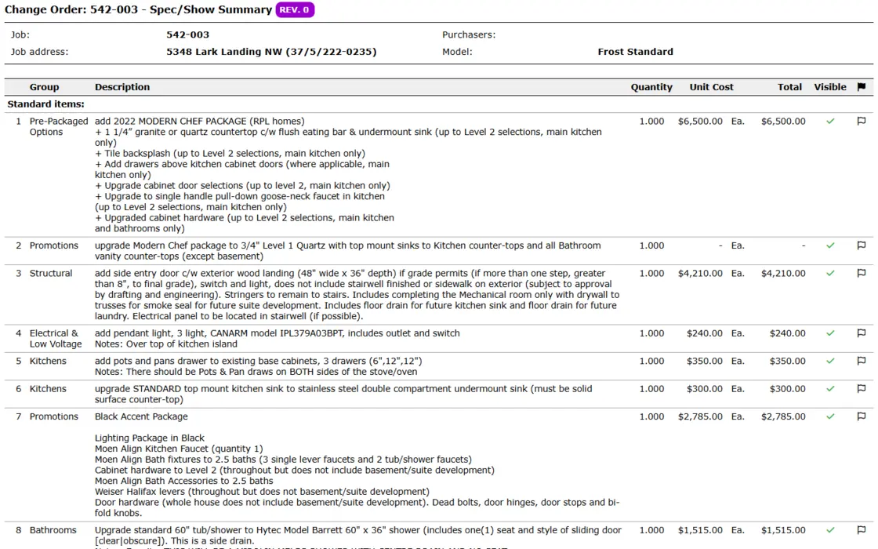Click the job address 5348 Lark Landing NW

click(x=271, y=52)
